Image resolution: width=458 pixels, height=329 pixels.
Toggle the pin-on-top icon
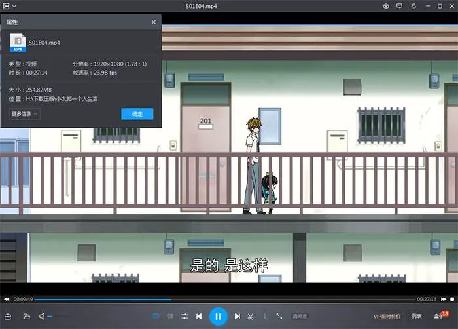414,6
